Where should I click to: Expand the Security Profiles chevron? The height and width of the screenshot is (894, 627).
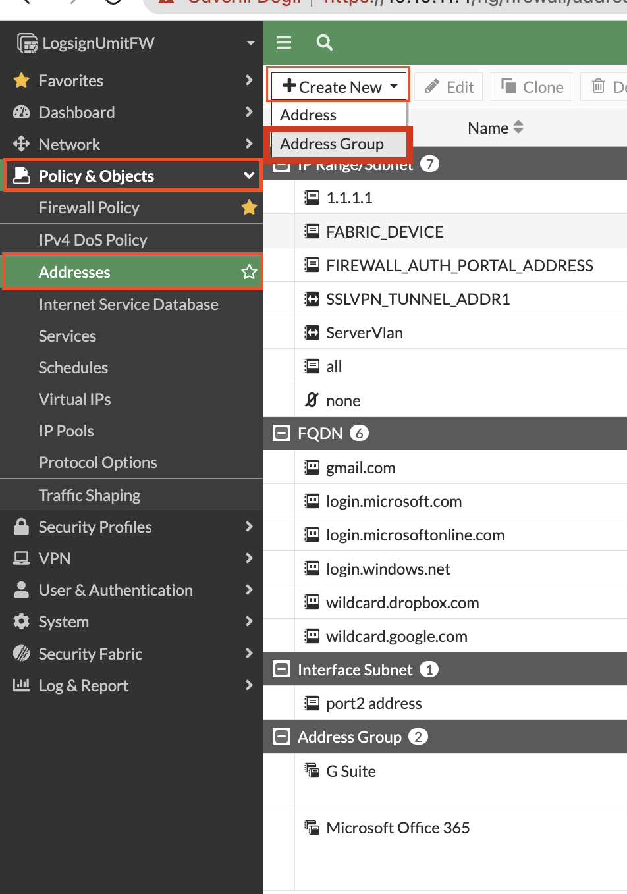pyautogui.click(x=249, y=527)
